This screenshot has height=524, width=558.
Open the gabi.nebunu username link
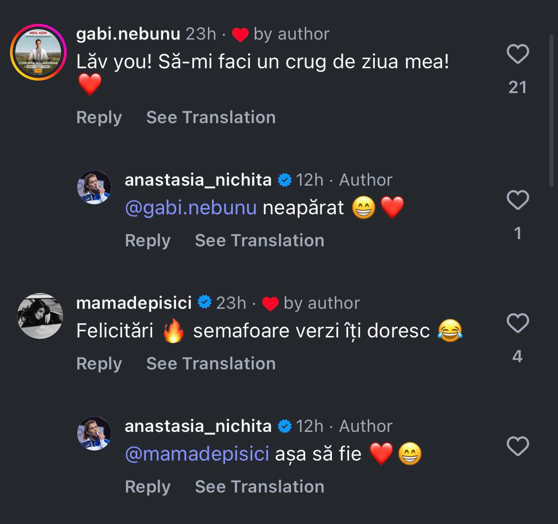pos(128,34)
